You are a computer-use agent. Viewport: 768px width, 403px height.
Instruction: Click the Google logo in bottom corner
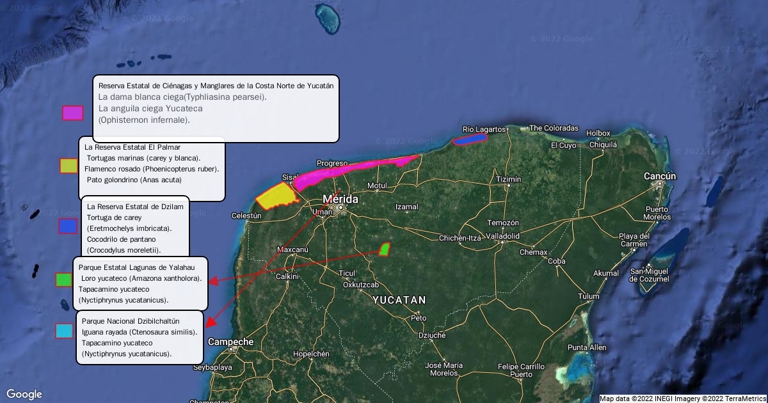24,394
